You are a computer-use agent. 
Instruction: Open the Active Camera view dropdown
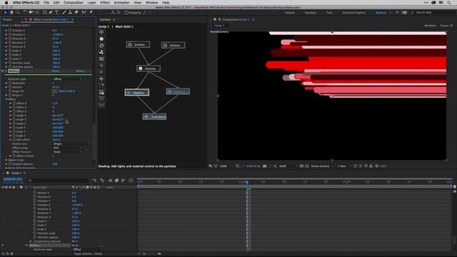[x=322, y=166]
